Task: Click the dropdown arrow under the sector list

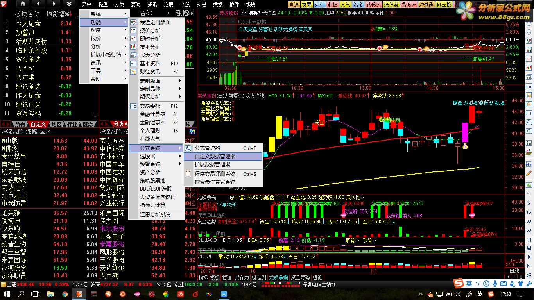Action: pos(95,117)
